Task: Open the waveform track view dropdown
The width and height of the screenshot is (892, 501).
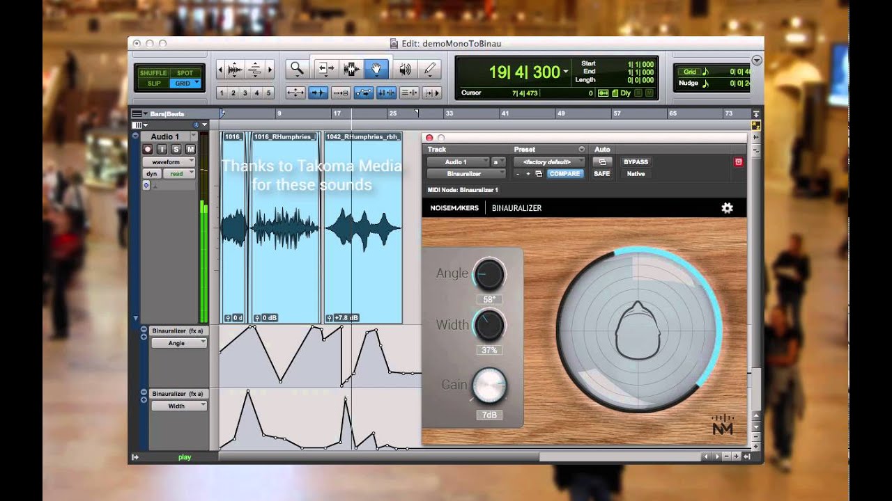Action: [x=169, y=161]
